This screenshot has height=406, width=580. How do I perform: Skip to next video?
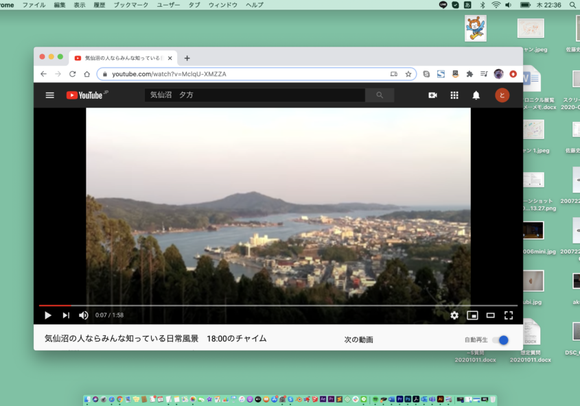pyautogui.click(x=66, y=315)
